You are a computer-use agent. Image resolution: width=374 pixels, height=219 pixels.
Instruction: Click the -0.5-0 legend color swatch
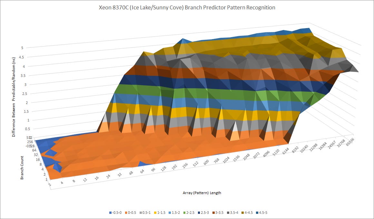coord(111,213)
